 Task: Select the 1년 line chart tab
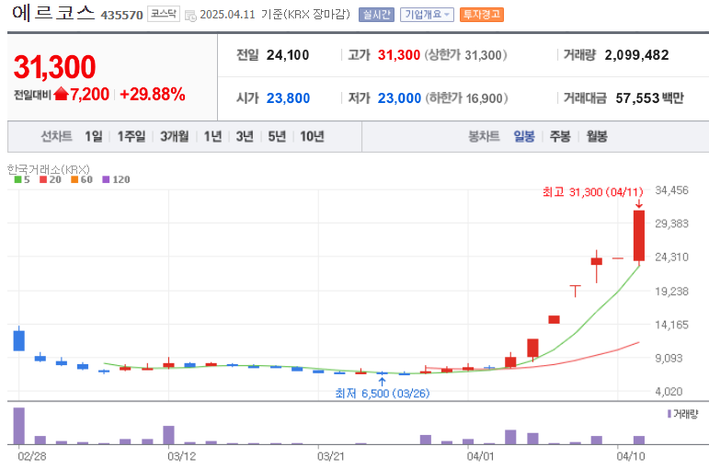pyautogui.click(x=212, y=136)
